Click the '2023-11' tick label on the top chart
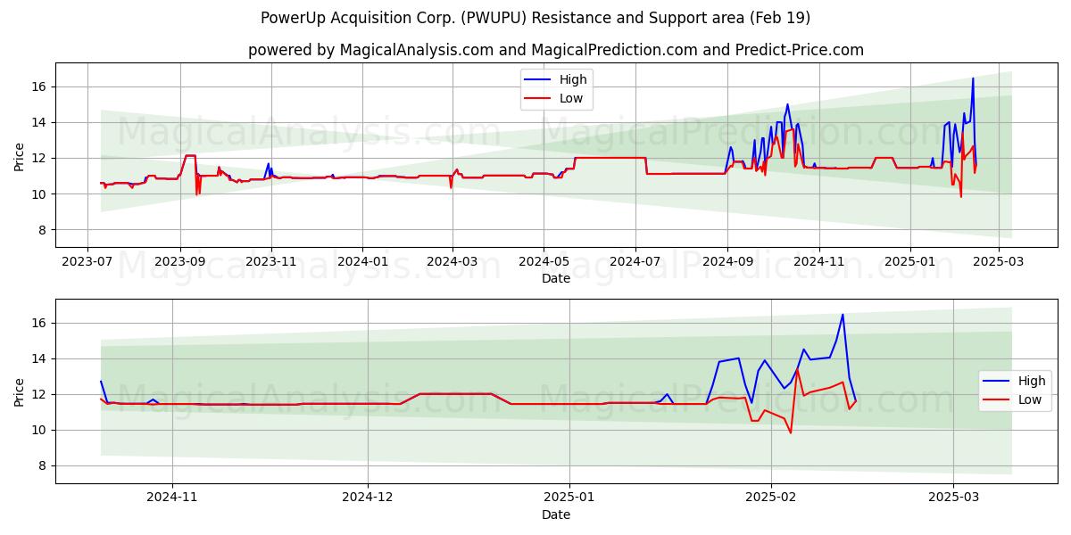 pos(271,261)
